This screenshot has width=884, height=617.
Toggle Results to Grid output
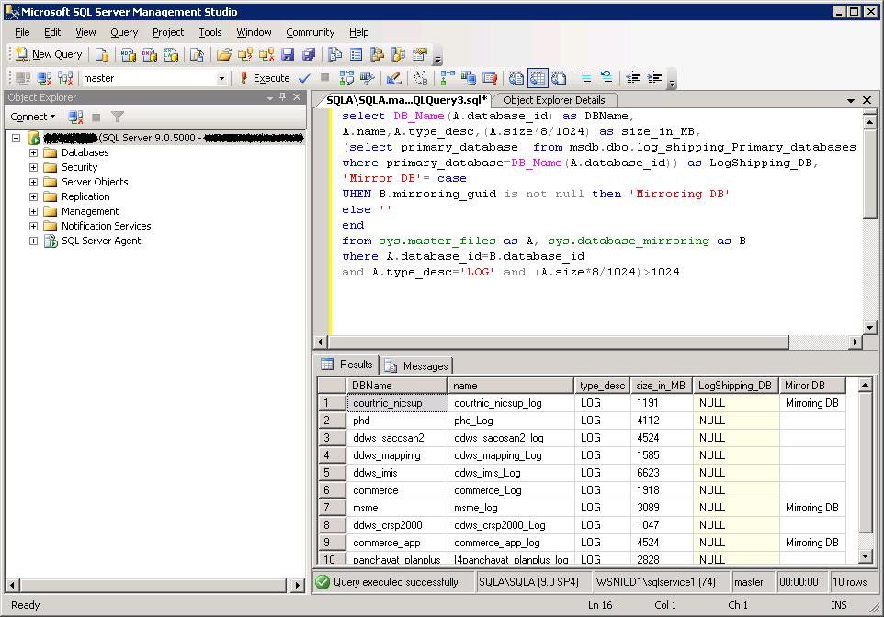tap(538, 78)
